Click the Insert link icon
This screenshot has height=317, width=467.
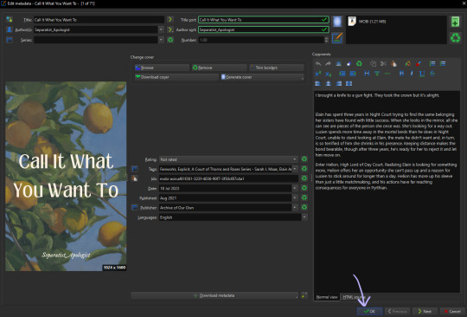pyautogui.click(x=377, y=74)
